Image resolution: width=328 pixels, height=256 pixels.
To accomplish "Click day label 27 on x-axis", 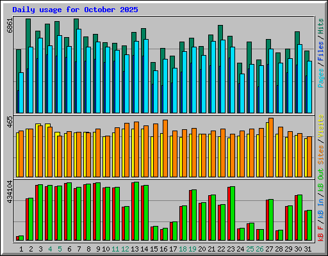I will pyautogui.click(x=269, y=249).
